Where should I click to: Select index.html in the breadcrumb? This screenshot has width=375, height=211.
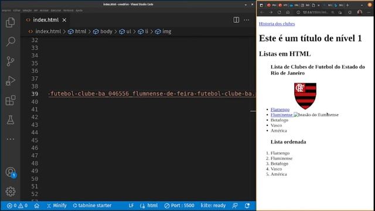pyautogui.click(x=45, y=32)
